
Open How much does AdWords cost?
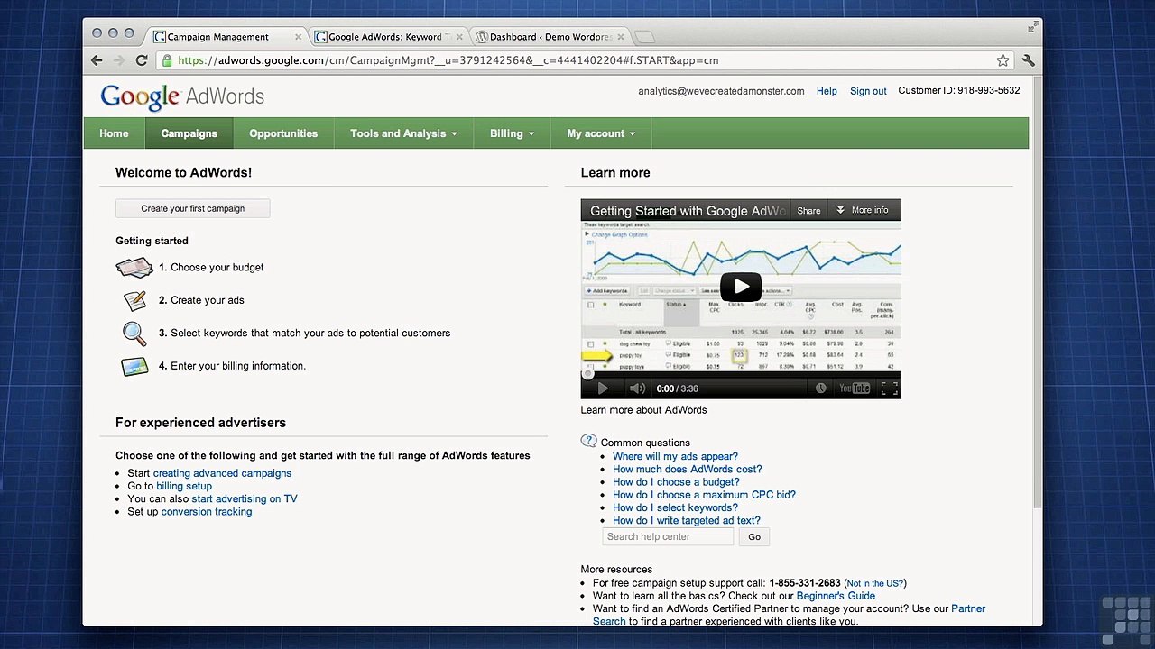tap(687, 469)
